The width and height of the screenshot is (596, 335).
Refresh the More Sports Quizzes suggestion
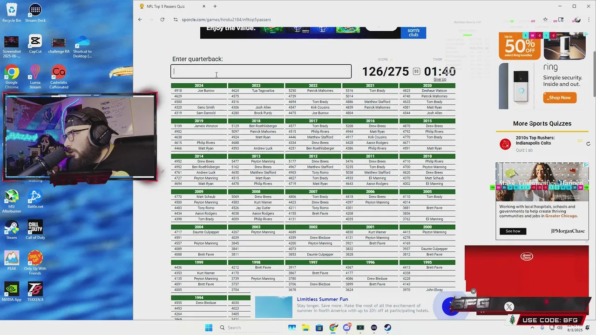pos(588,144)
